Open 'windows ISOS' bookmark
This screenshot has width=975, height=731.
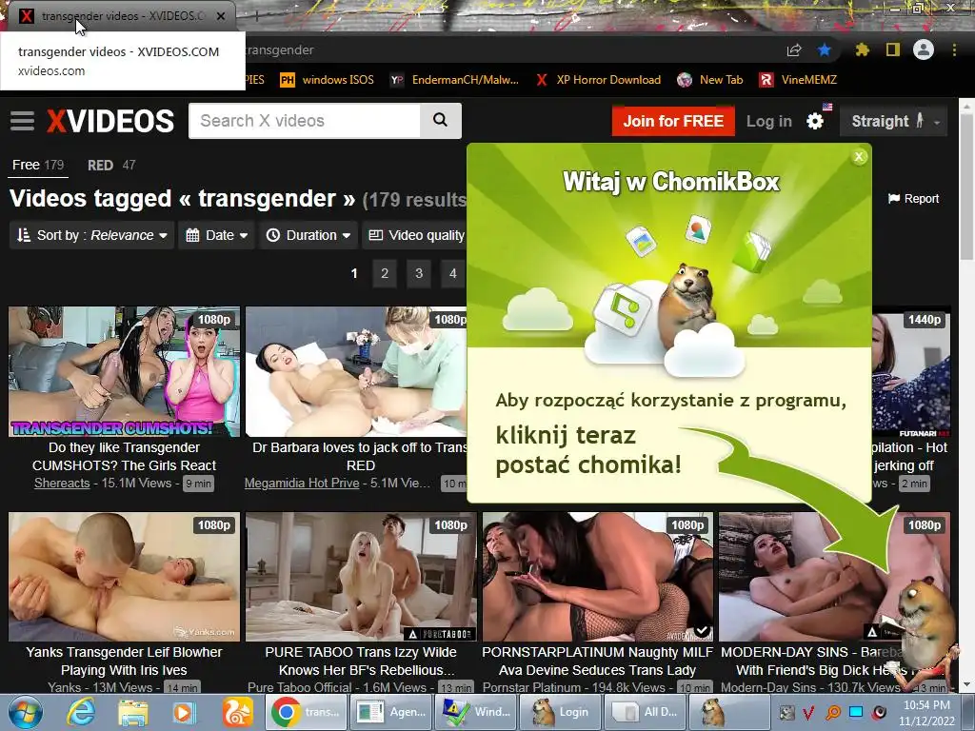tap(327, 80)
